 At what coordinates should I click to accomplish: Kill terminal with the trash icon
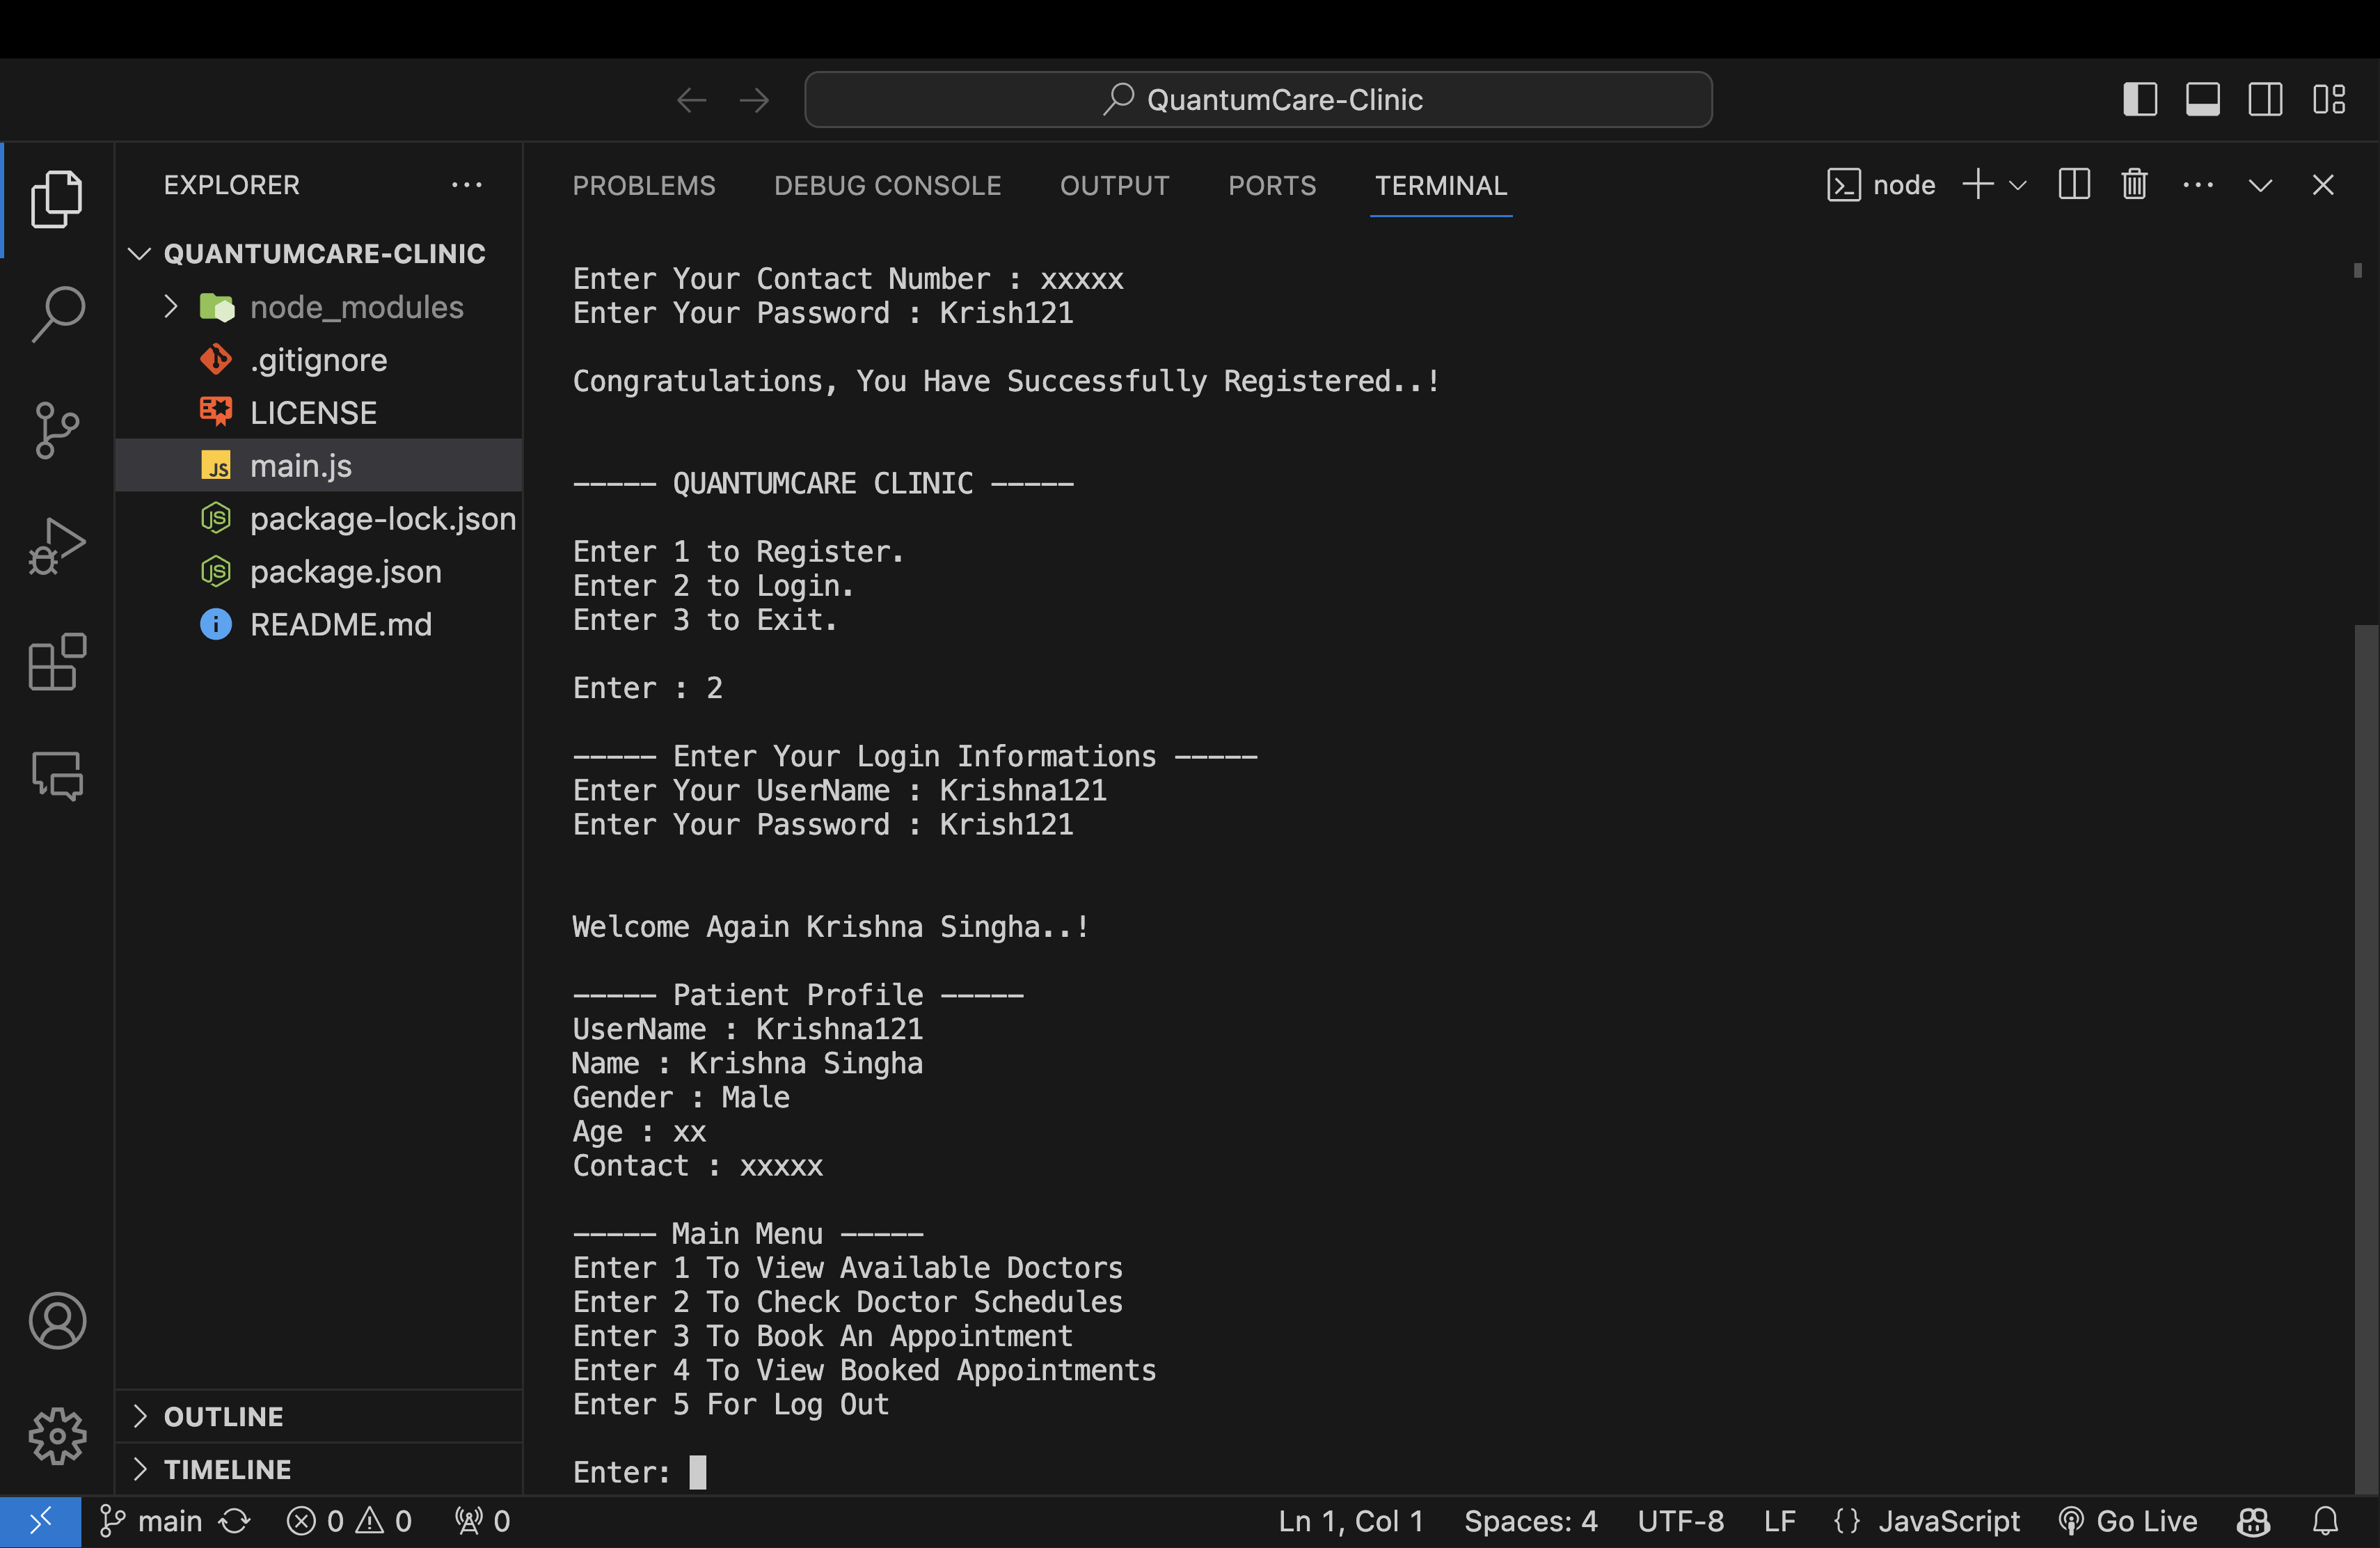[x=2134, y=185]
